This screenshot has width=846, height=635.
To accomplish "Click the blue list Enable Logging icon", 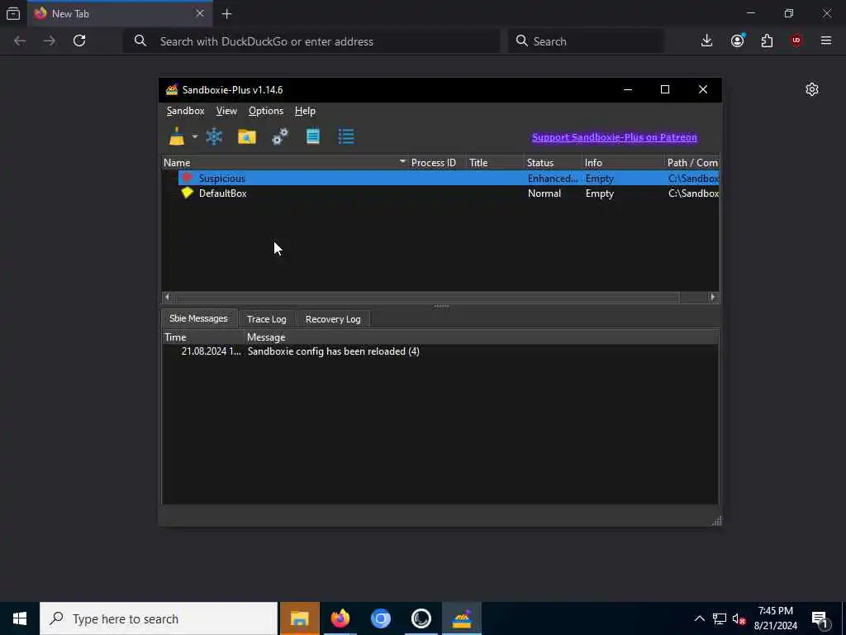I will tap(346, 136).
